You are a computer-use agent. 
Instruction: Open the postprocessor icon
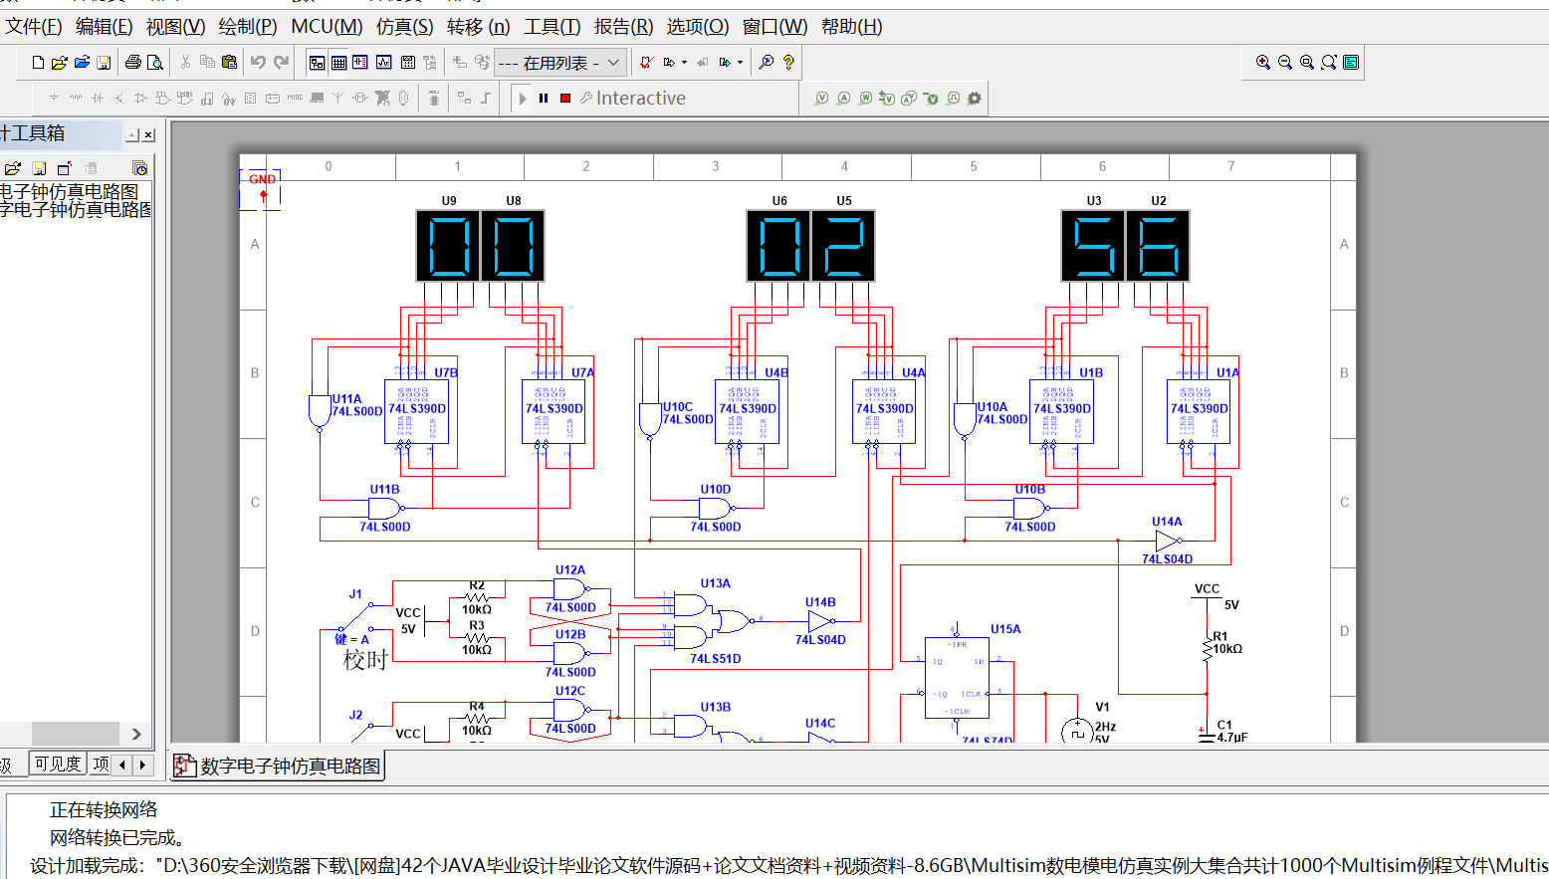click(x=408, y=63)
